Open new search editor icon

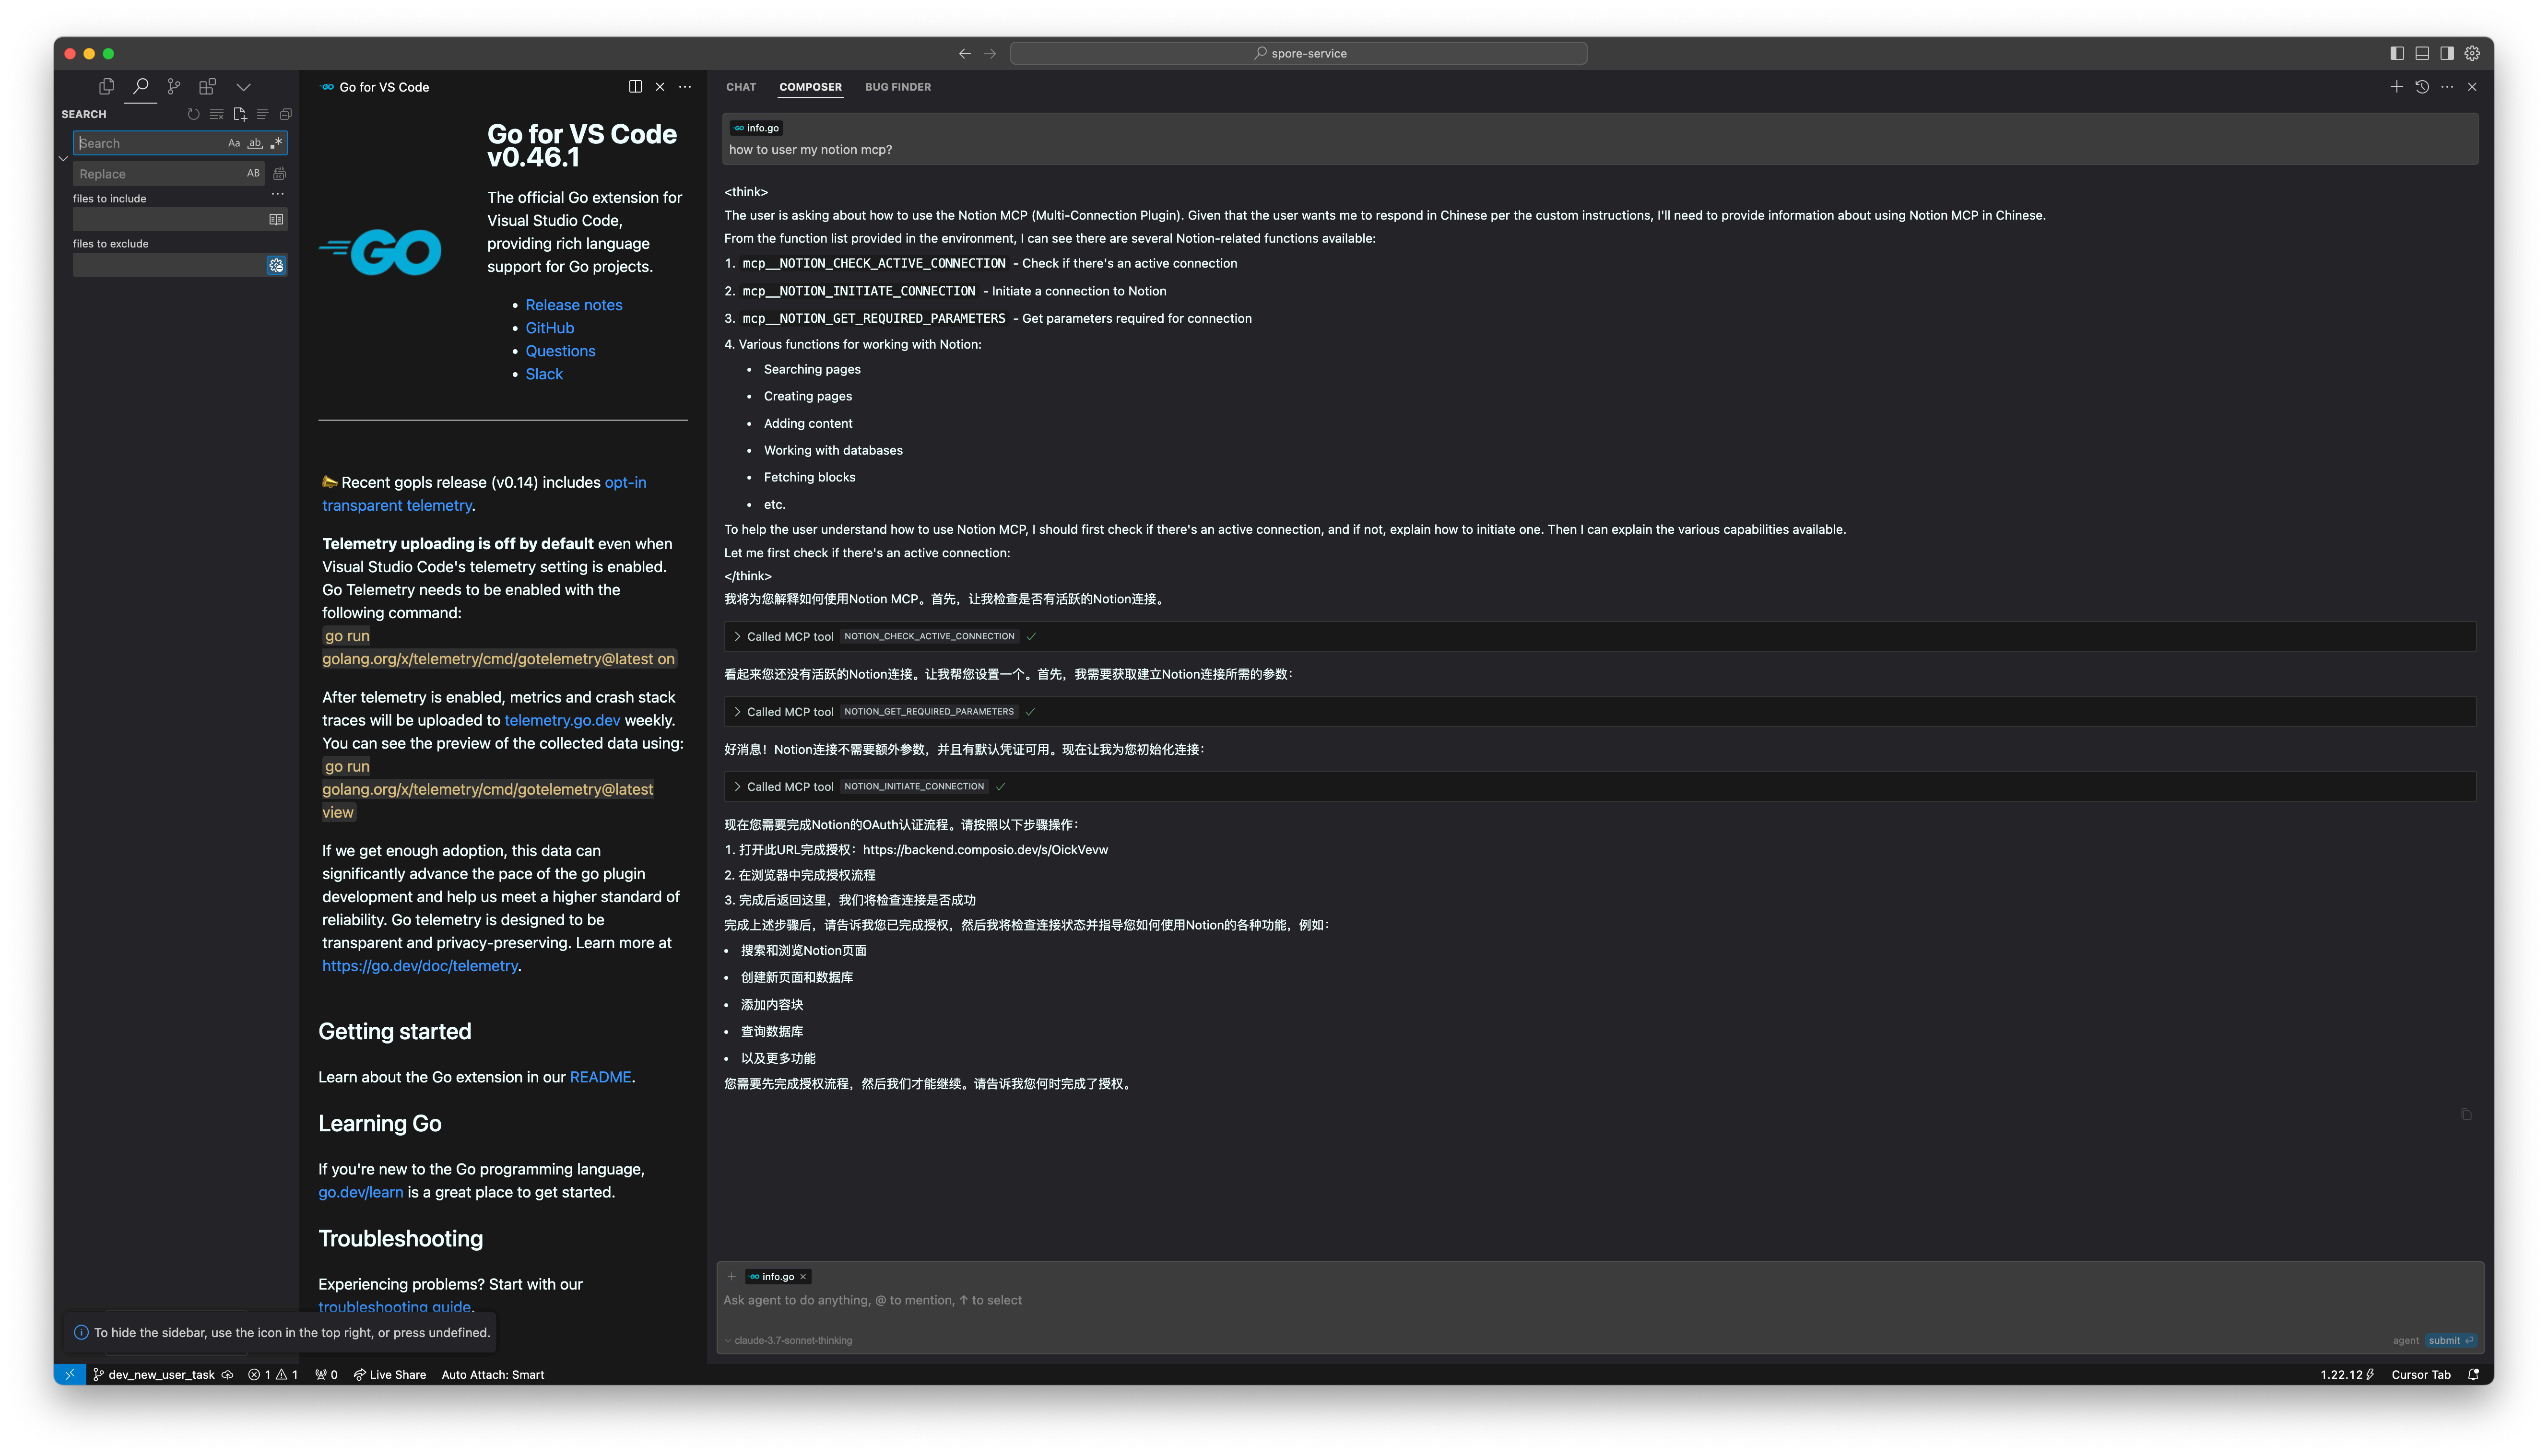click(240, 114)
